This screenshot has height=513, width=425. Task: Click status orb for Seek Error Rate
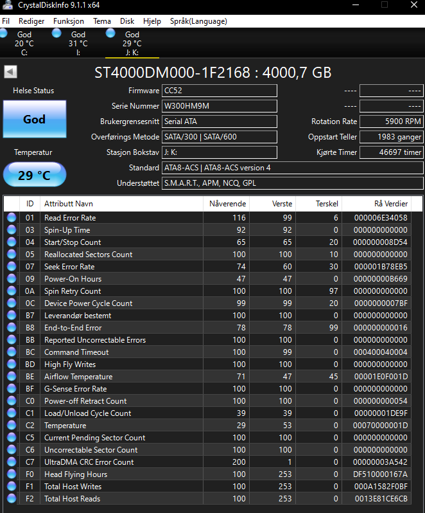pyautogui.click(x=12, y=266)
